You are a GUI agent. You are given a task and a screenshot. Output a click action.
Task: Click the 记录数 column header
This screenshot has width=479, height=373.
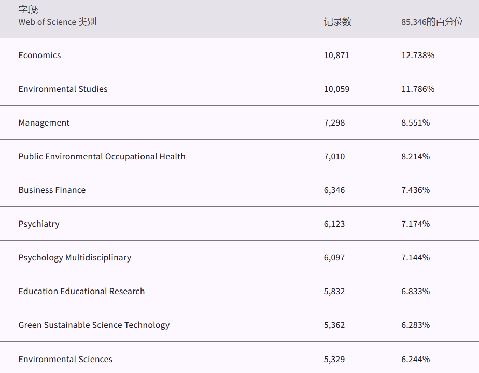pyautogui.click(x=337, y=22)
